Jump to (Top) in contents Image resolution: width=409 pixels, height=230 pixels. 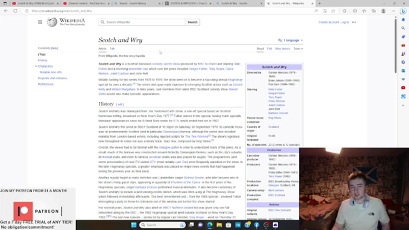(42, 54)
